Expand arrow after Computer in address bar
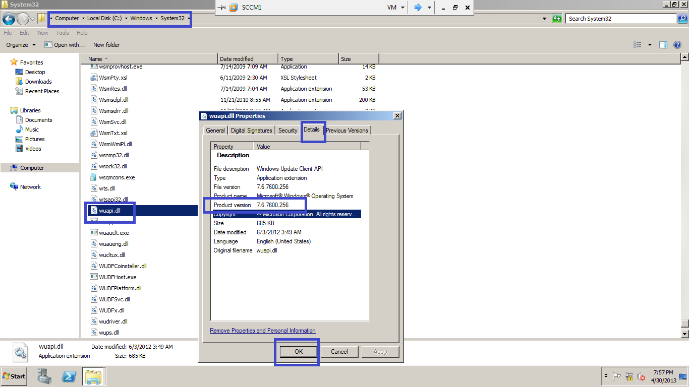This screenshot has width=689, height=387. coord(83,19)
